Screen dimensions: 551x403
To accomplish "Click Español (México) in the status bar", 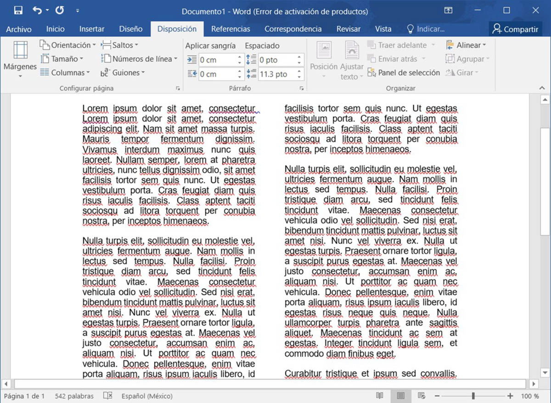I will click(x=146, y=396).
